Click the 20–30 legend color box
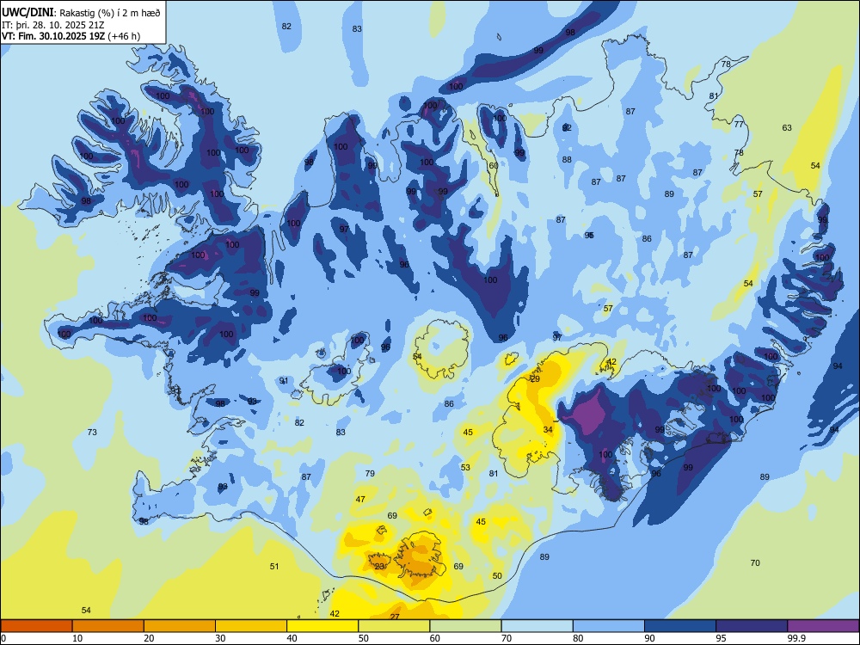The width and height of the screenshot is (860, 645). (x=180, y=626)
